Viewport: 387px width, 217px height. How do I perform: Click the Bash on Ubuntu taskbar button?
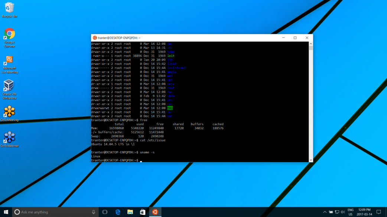click(155, 212)
